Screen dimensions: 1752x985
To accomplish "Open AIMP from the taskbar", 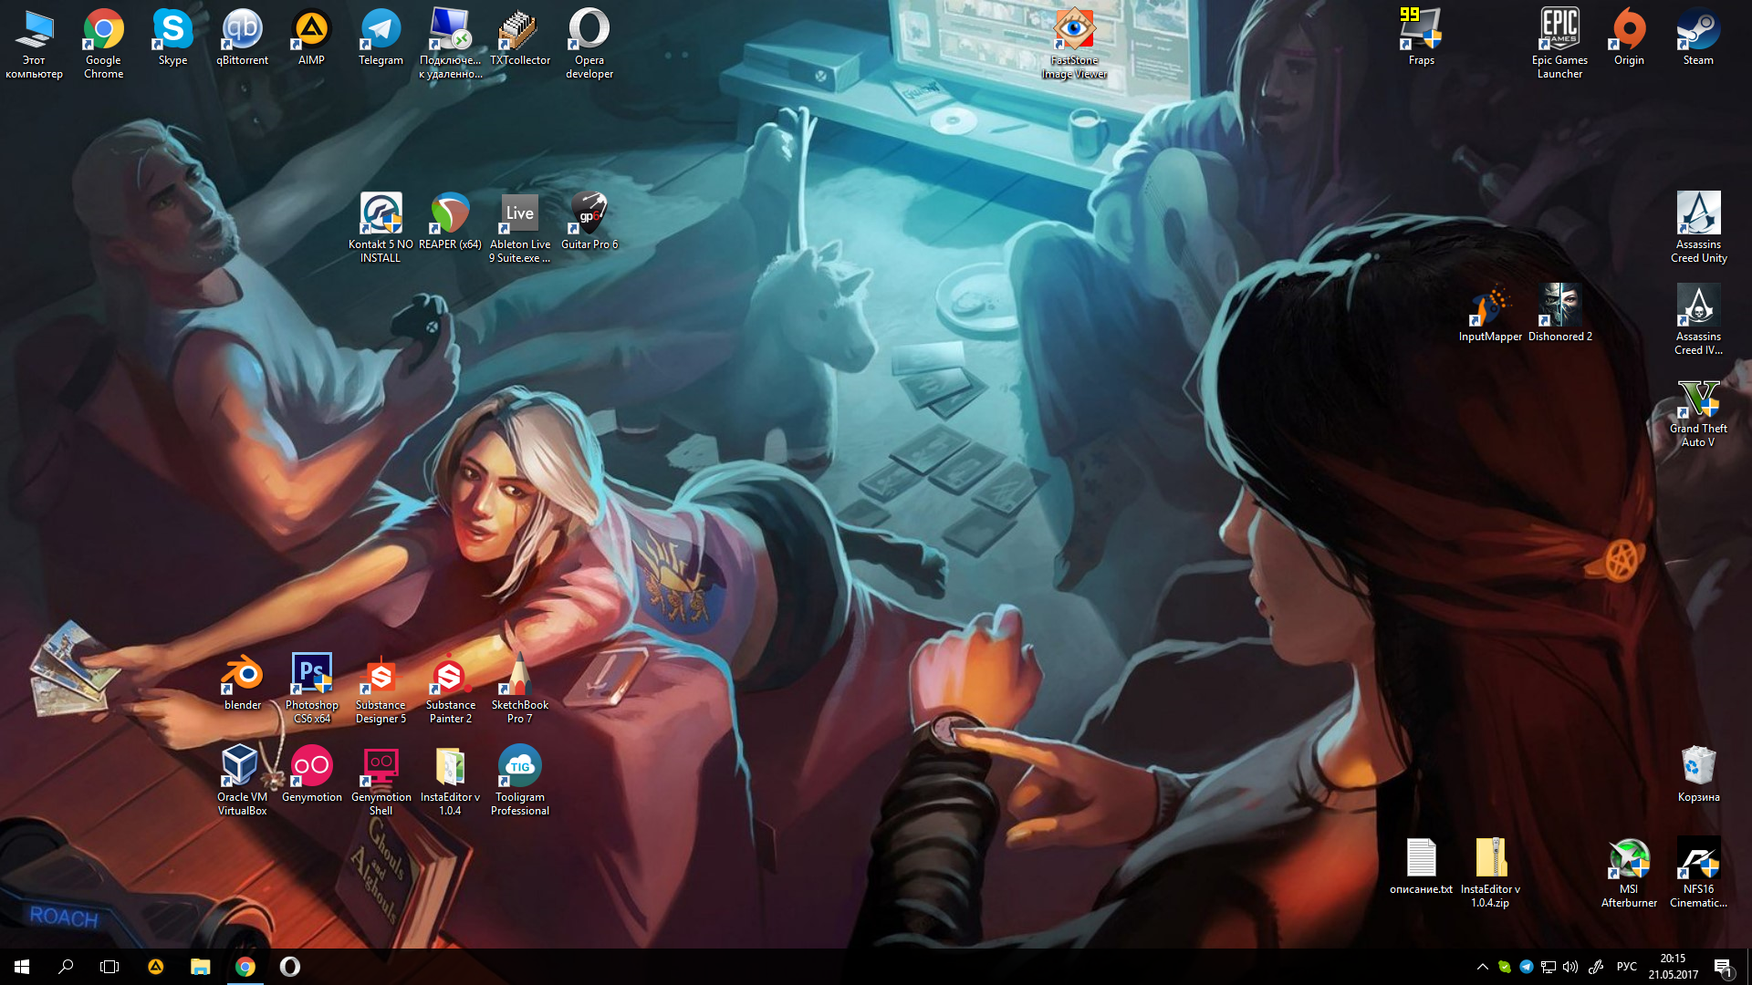I will click(156, 967).
